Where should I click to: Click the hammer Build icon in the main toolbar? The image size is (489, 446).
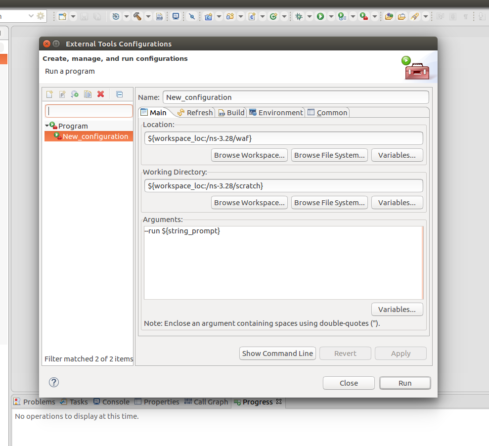[137, 16]
